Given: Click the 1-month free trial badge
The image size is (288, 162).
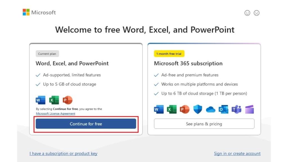Looking at the screenshot, I should click(169, 53).
